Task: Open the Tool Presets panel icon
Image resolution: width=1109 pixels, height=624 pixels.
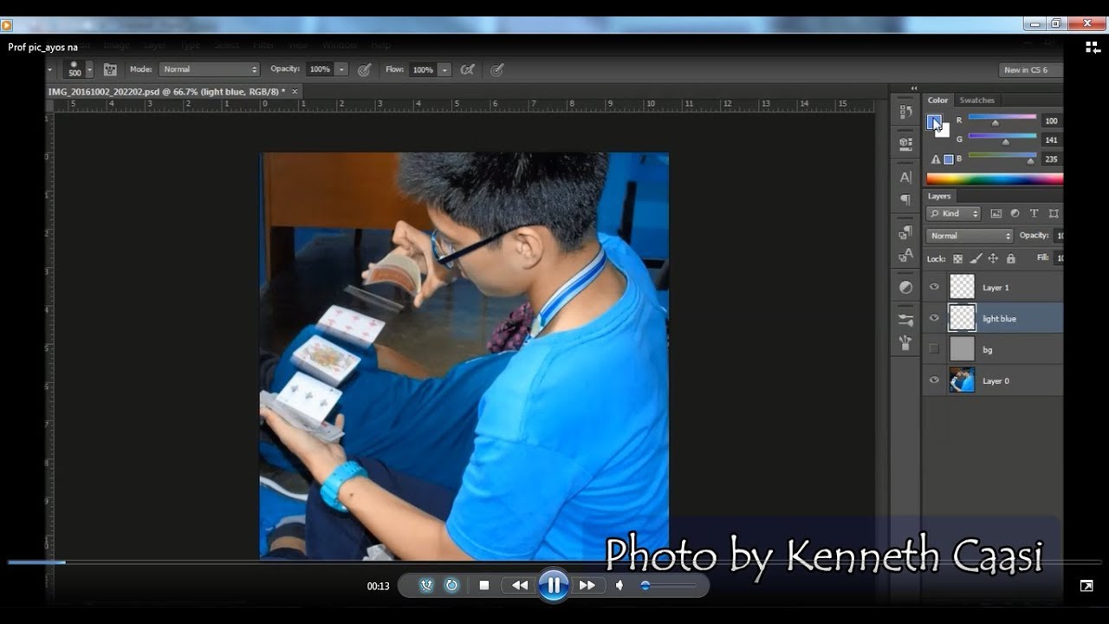Action: [905, 342]
